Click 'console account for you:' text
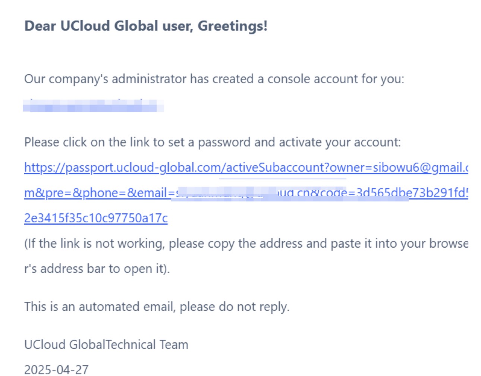 [336, 79]
